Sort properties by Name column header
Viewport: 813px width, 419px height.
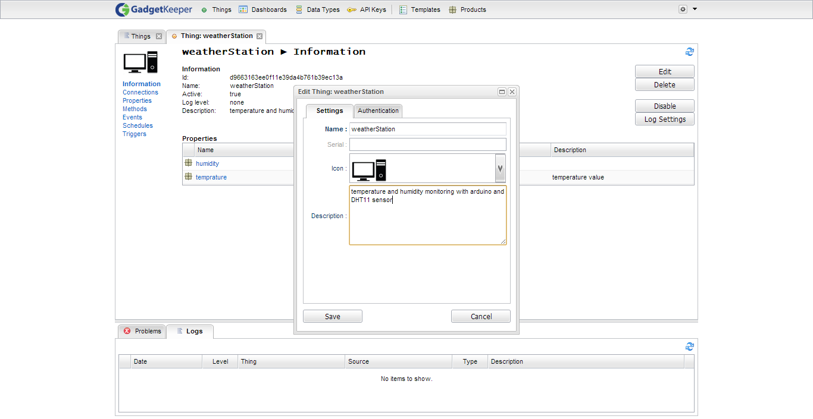click(244, 150)
